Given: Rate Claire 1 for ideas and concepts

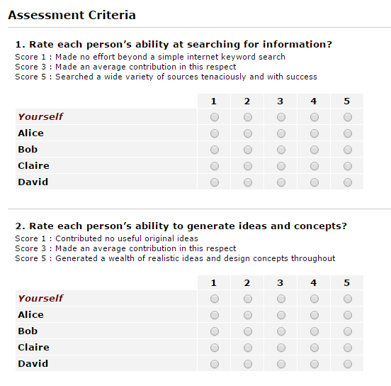Looking at the screenshot, I should pos(215,348).
